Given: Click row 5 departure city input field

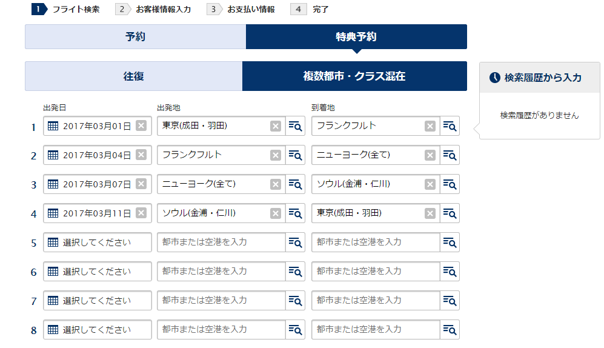Looking at the screenshot, I should [221, 243].
